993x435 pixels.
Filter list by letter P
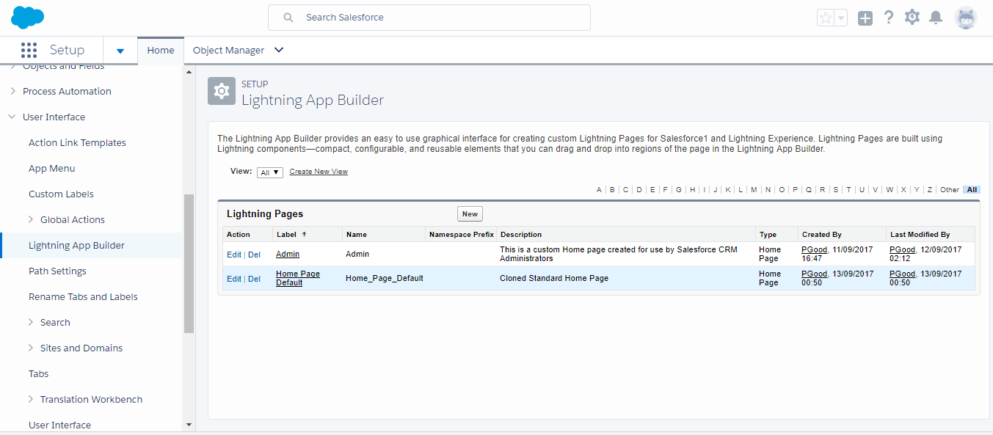point(795,190)
